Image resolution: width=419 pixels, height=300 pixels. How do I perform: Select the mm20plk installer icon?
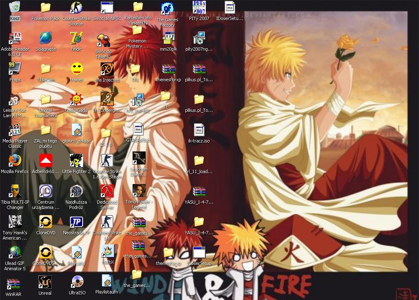click(x=169, y=38)
